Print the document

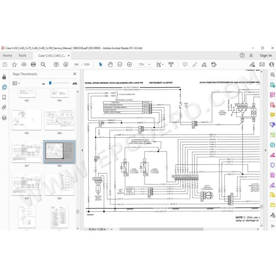(33, 64)
